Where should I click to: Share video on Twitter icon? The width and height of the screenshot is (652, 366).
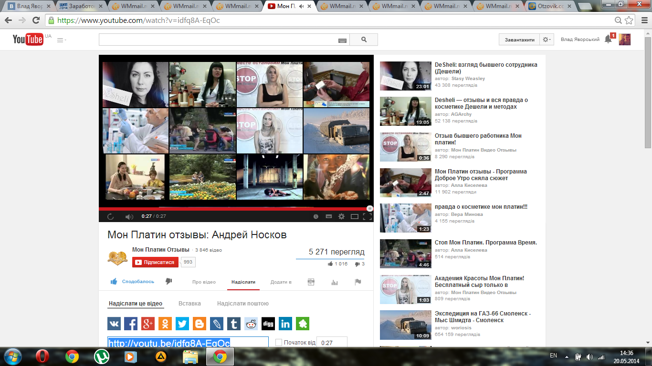click(182, 324)
